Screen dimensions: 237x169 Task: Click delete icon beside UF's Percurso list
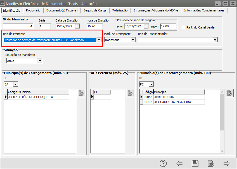coord(130,93)
